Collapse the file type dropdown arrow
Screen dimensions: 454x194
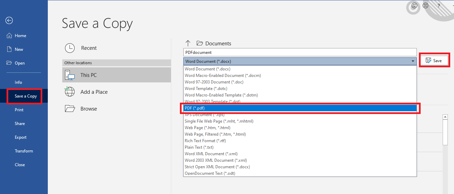pos(413,61)
